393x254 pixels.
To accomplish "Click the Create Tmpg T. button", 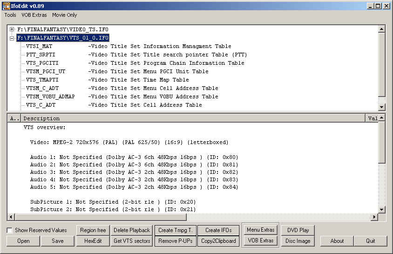I will point(175,230).
